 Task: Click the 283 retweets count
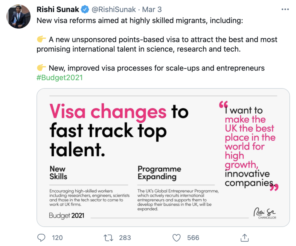[x=125, y=237]
